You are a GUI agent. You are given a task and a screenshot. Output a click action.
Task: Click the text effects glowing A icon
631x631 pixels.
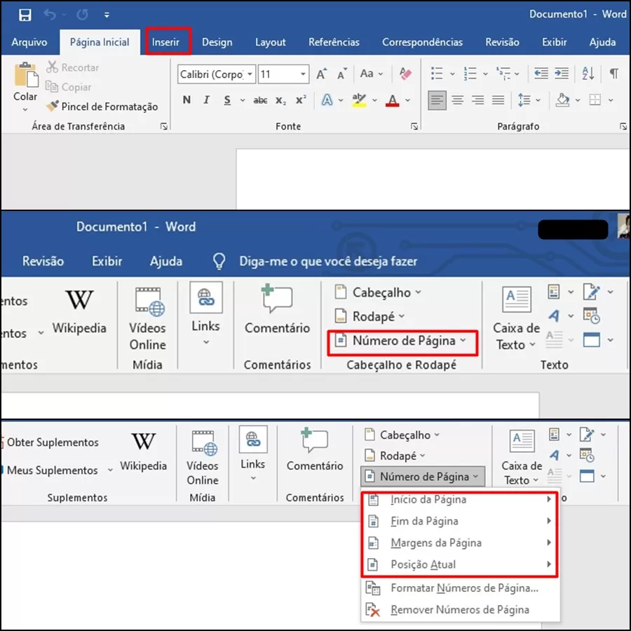tap(327, 100)
